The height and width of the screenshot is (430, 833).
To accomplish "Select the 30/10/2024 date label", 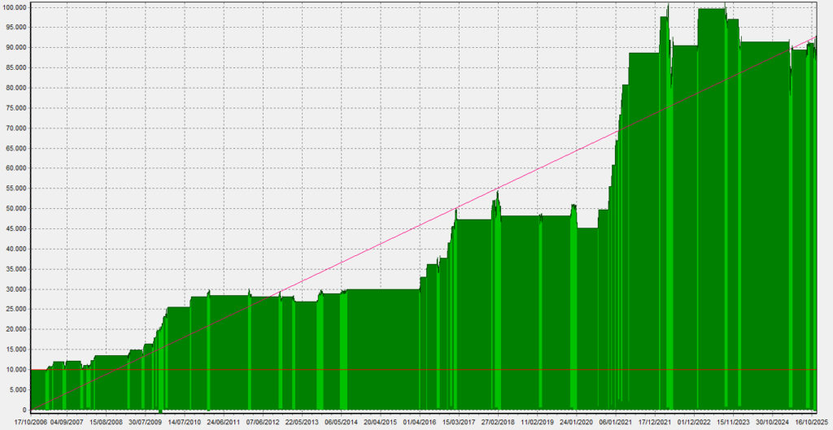I will click(x=773, y=423).
